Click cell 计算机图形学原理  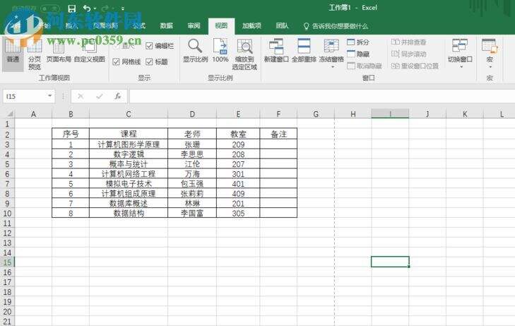pyautogui.click(x=129, y=144)
